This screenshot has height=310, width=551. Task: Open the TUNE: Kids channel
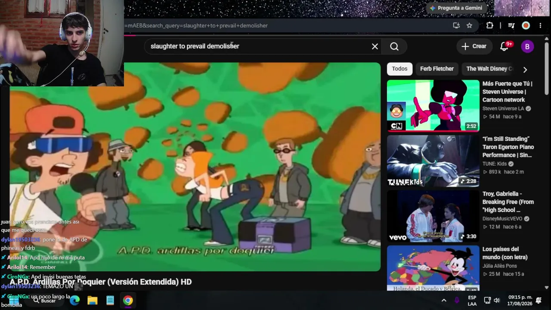(x=495, y=164)
